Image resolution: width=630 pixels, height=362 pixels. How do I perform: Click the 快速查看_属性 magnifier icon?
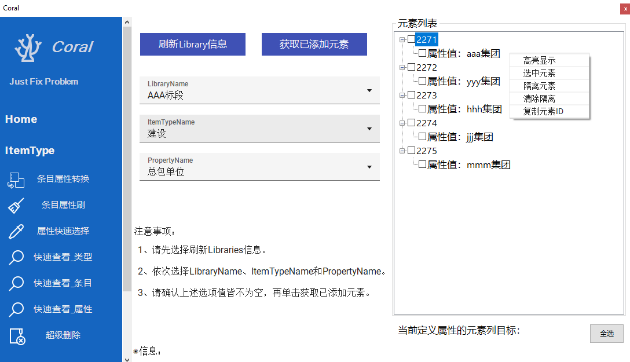click(x=16, y=309)
